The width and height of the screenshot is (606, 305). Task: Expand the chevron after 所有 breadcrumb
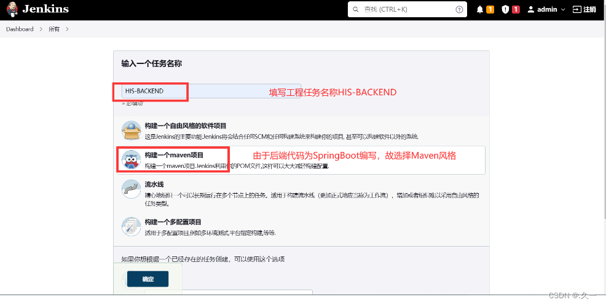coord(67,29)
